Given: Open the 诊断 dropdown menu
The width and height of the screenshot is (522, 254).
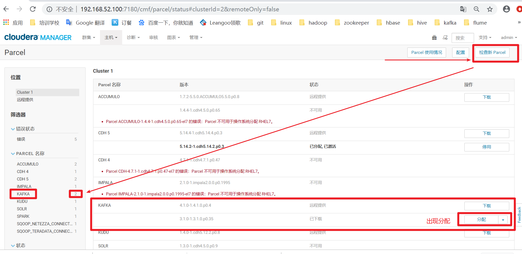Looking at the screenshot, I should coord(133,38).
